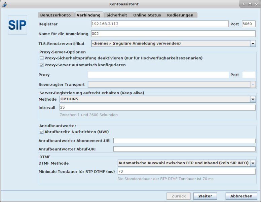
Task: Click the SIP protocol logo icon
Action: coord(17,25)
